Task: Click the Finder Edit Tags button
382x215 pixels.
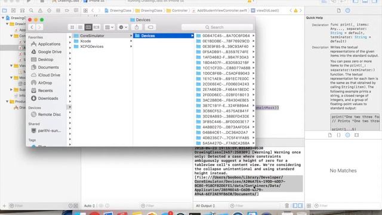Action: point(150,27)
